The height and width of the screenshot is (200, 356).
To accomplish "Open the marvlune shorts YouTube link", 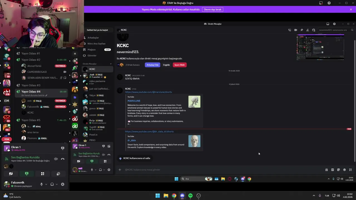I will click(149, 92).
